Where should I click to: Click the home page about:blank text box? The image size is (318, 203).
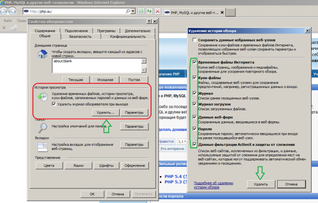point(97,66)
